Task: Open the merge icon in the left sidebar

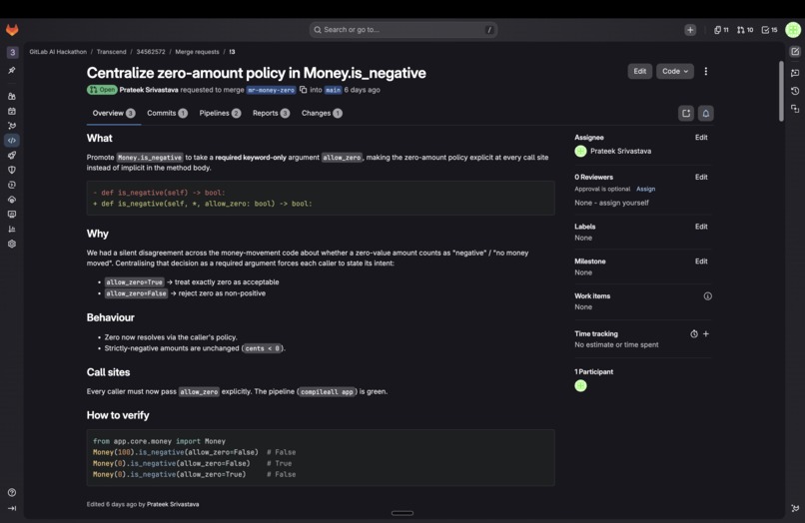Action: pyautogui.click(x=12, y=125)
